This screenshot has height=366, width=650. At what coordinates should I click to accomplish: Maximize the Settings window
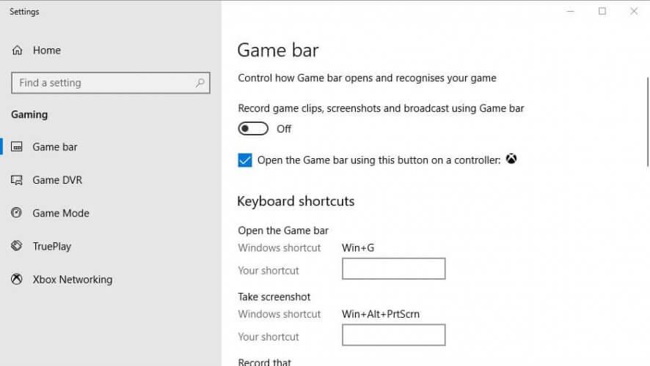(x=602, y=11)
